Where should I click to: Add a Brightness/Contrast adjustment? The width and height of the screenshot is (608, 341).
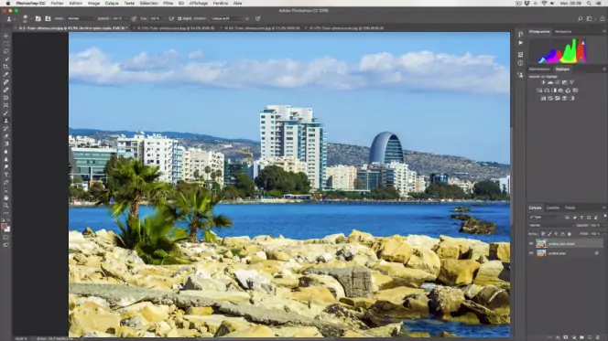coord(543,82)
